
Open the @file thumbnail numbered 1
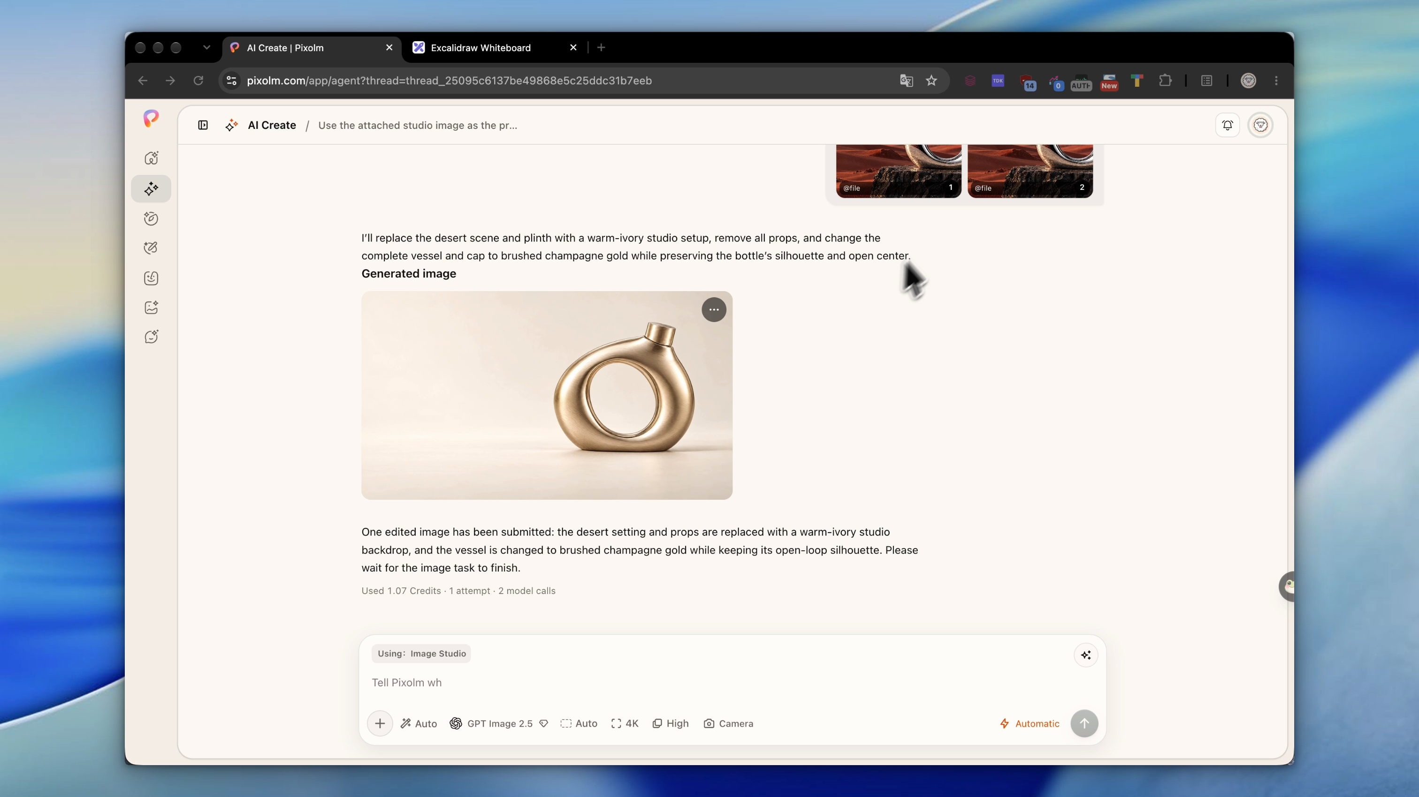(899, 171)
